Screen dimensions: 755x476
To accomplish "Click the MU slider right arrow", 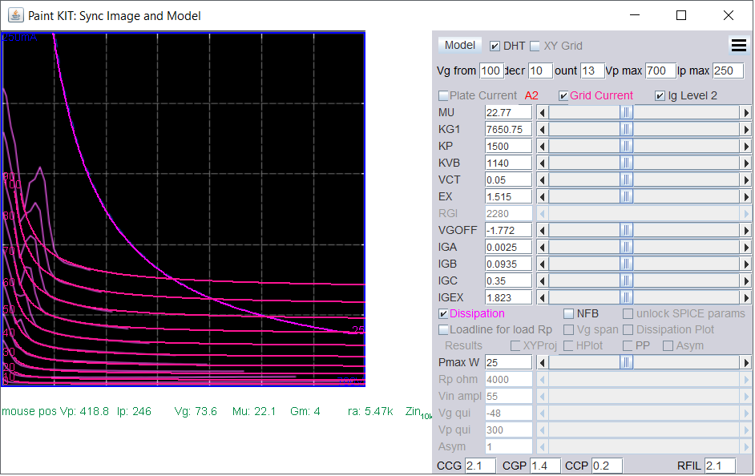I will pos(746,113).
